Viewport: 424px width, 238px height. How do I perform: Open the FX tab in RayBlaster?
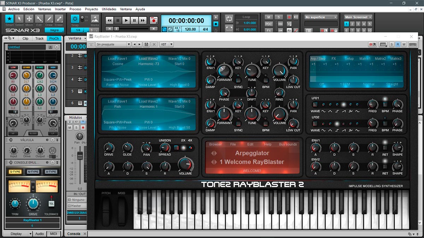coord(334,59)
